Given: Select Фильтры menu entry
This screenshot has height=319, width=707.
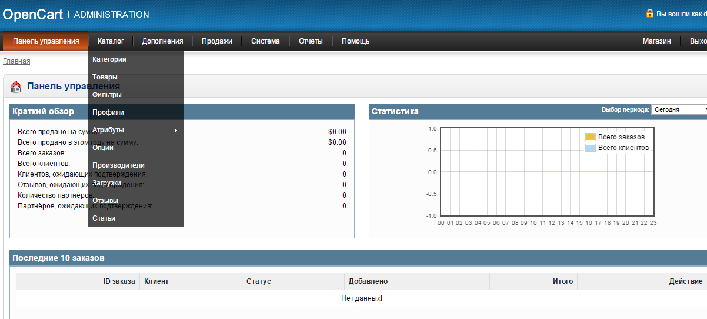Looking at the screenshot, I should click(x=107, y=95).
